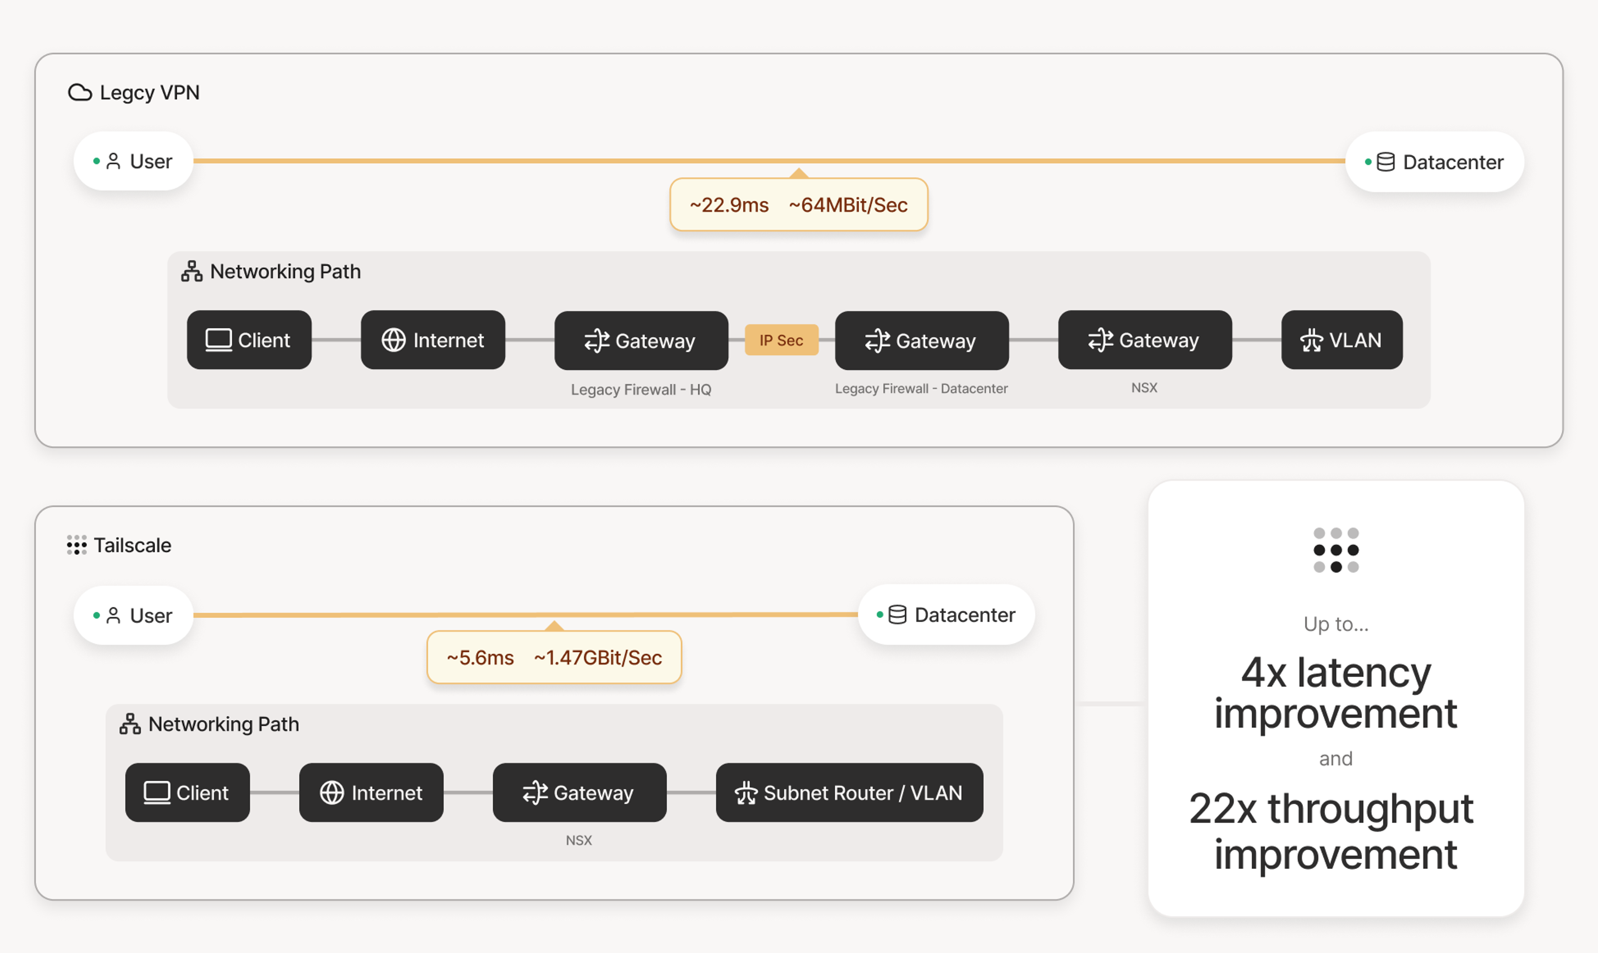This screenshot has width=1598, height=953.
Task: Click the Up to... text
Action: click(x=1336, y=624)
